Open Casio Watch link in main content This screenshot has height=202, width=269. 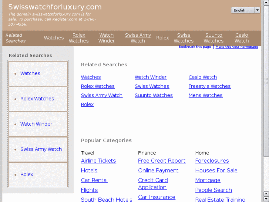203,77
